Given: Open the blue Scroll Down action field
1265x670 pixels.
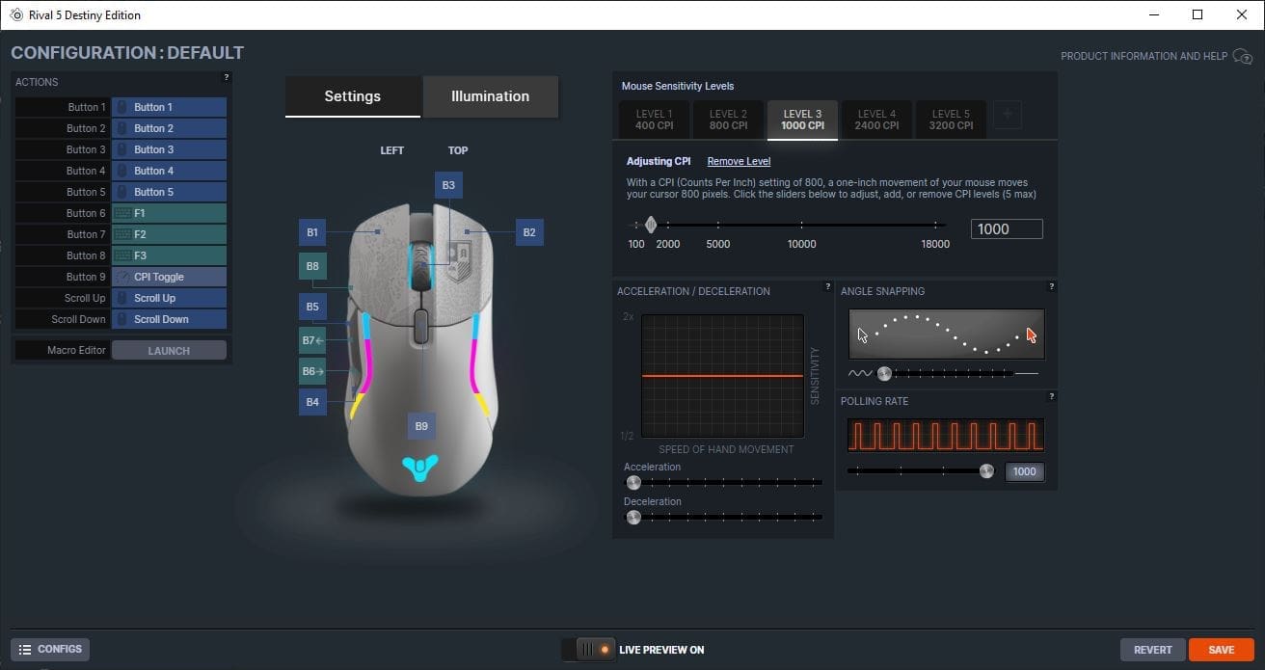Looking at the screenshot, I should [x=169, y=319].
